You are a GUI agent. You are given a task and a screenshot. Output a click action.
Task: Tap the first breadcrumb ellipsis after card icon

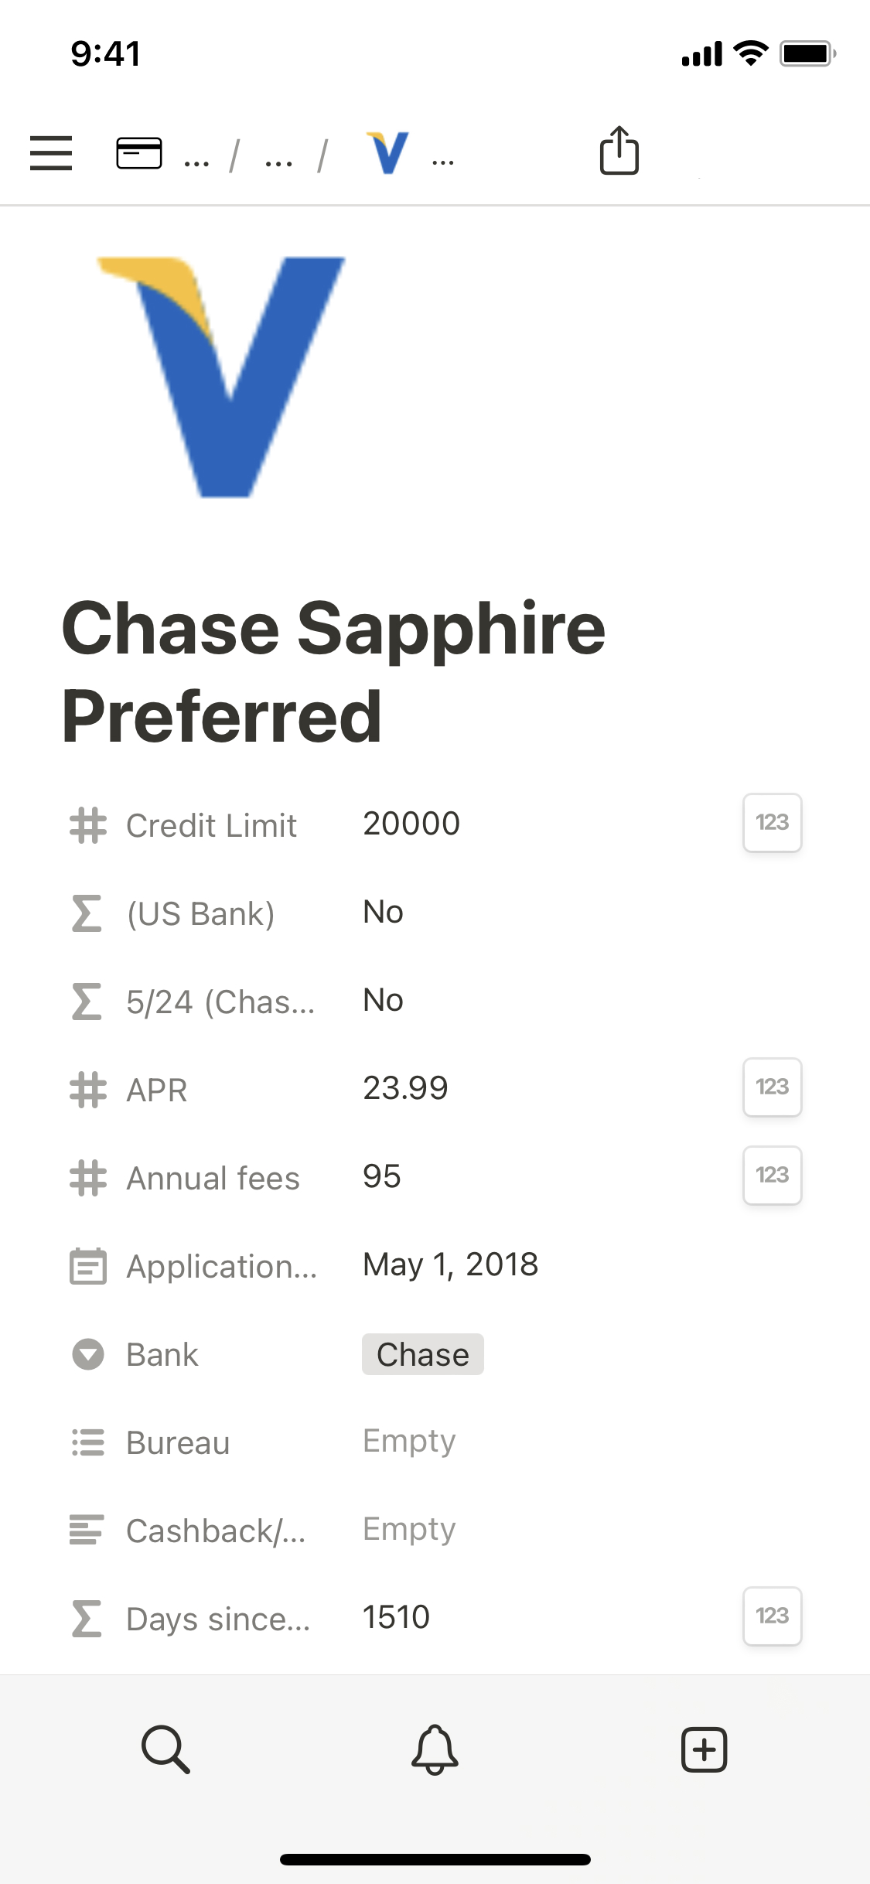(196, 160)
